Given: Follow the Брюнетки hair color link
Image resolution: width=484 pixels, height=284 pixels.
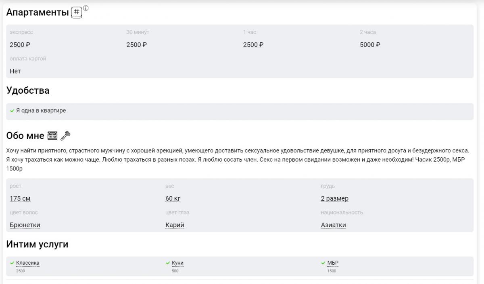Looking at the screenshot, I should (x=25, y=225).
